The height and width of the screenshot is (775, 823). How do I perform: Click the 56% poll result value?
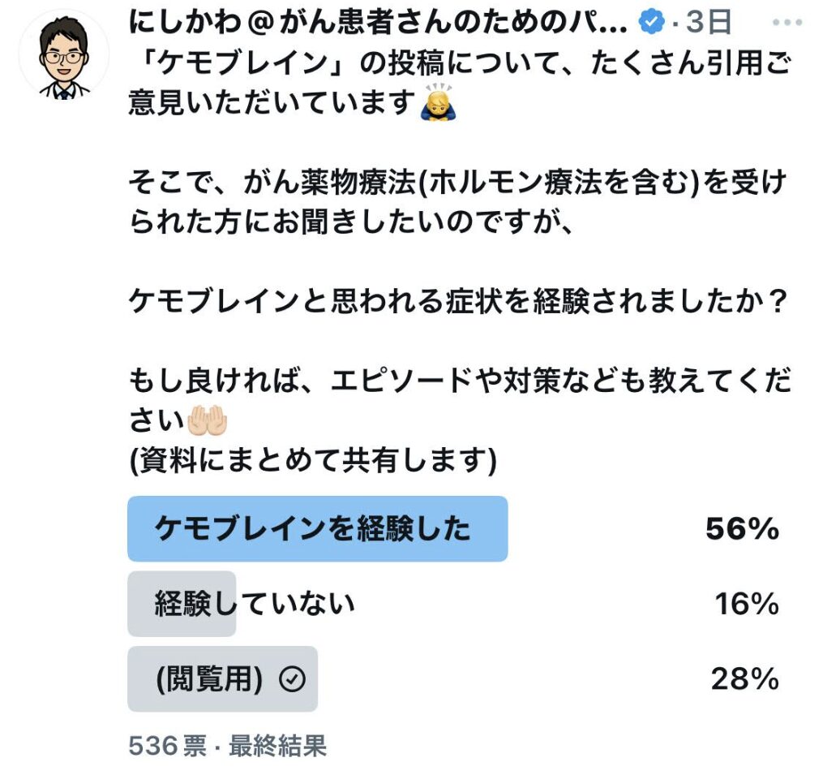tap(742, 528)
